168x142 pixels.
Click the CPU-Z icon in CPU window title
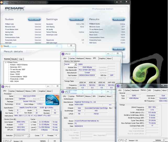3,87
